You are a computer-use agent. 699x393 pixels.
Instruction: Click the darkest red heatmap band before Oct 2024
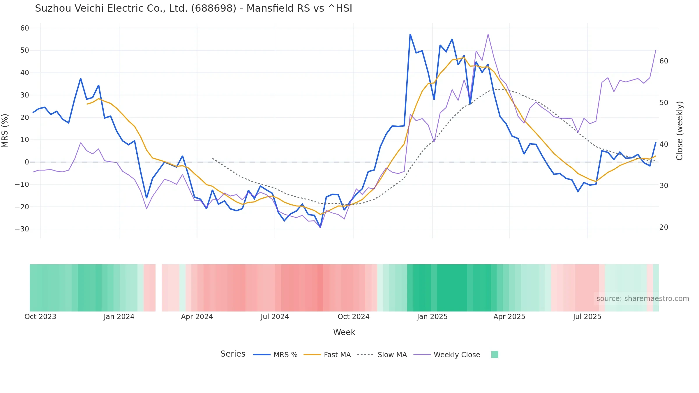[320, 288]
